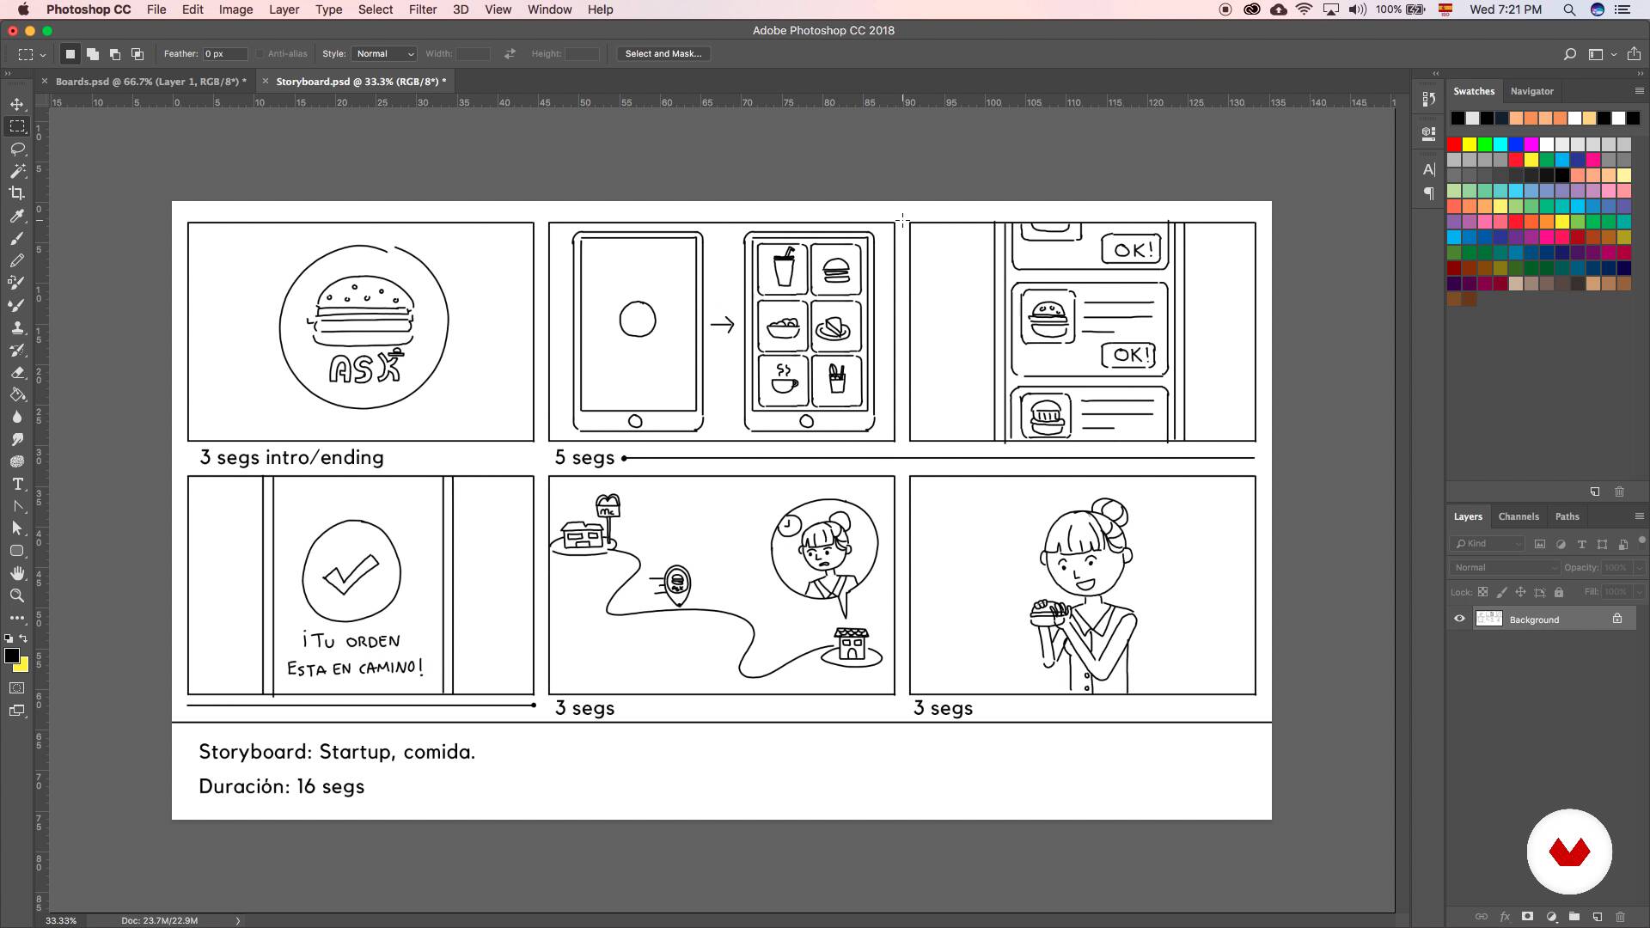The height and width of the screenshot is (928, 1650).
Task: Open workspace switcher dropdown
Action: point(1602,54)
